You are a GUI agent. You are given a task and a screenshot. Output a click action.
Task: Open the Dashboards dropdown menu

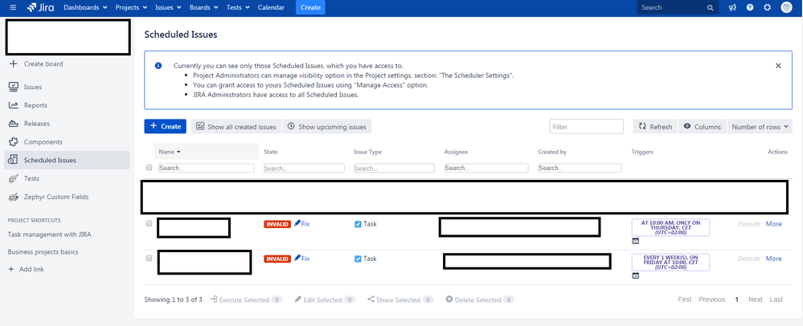point(85,8)
